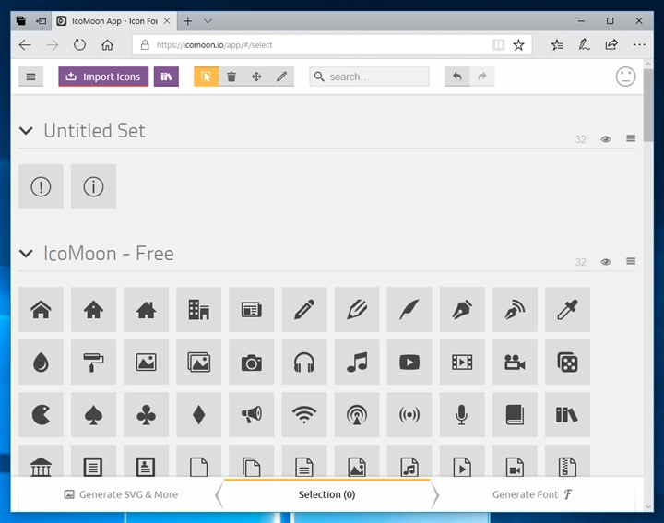Select the water droplet icon
Screen dimensions: 664x523
(x=41, y=363)
